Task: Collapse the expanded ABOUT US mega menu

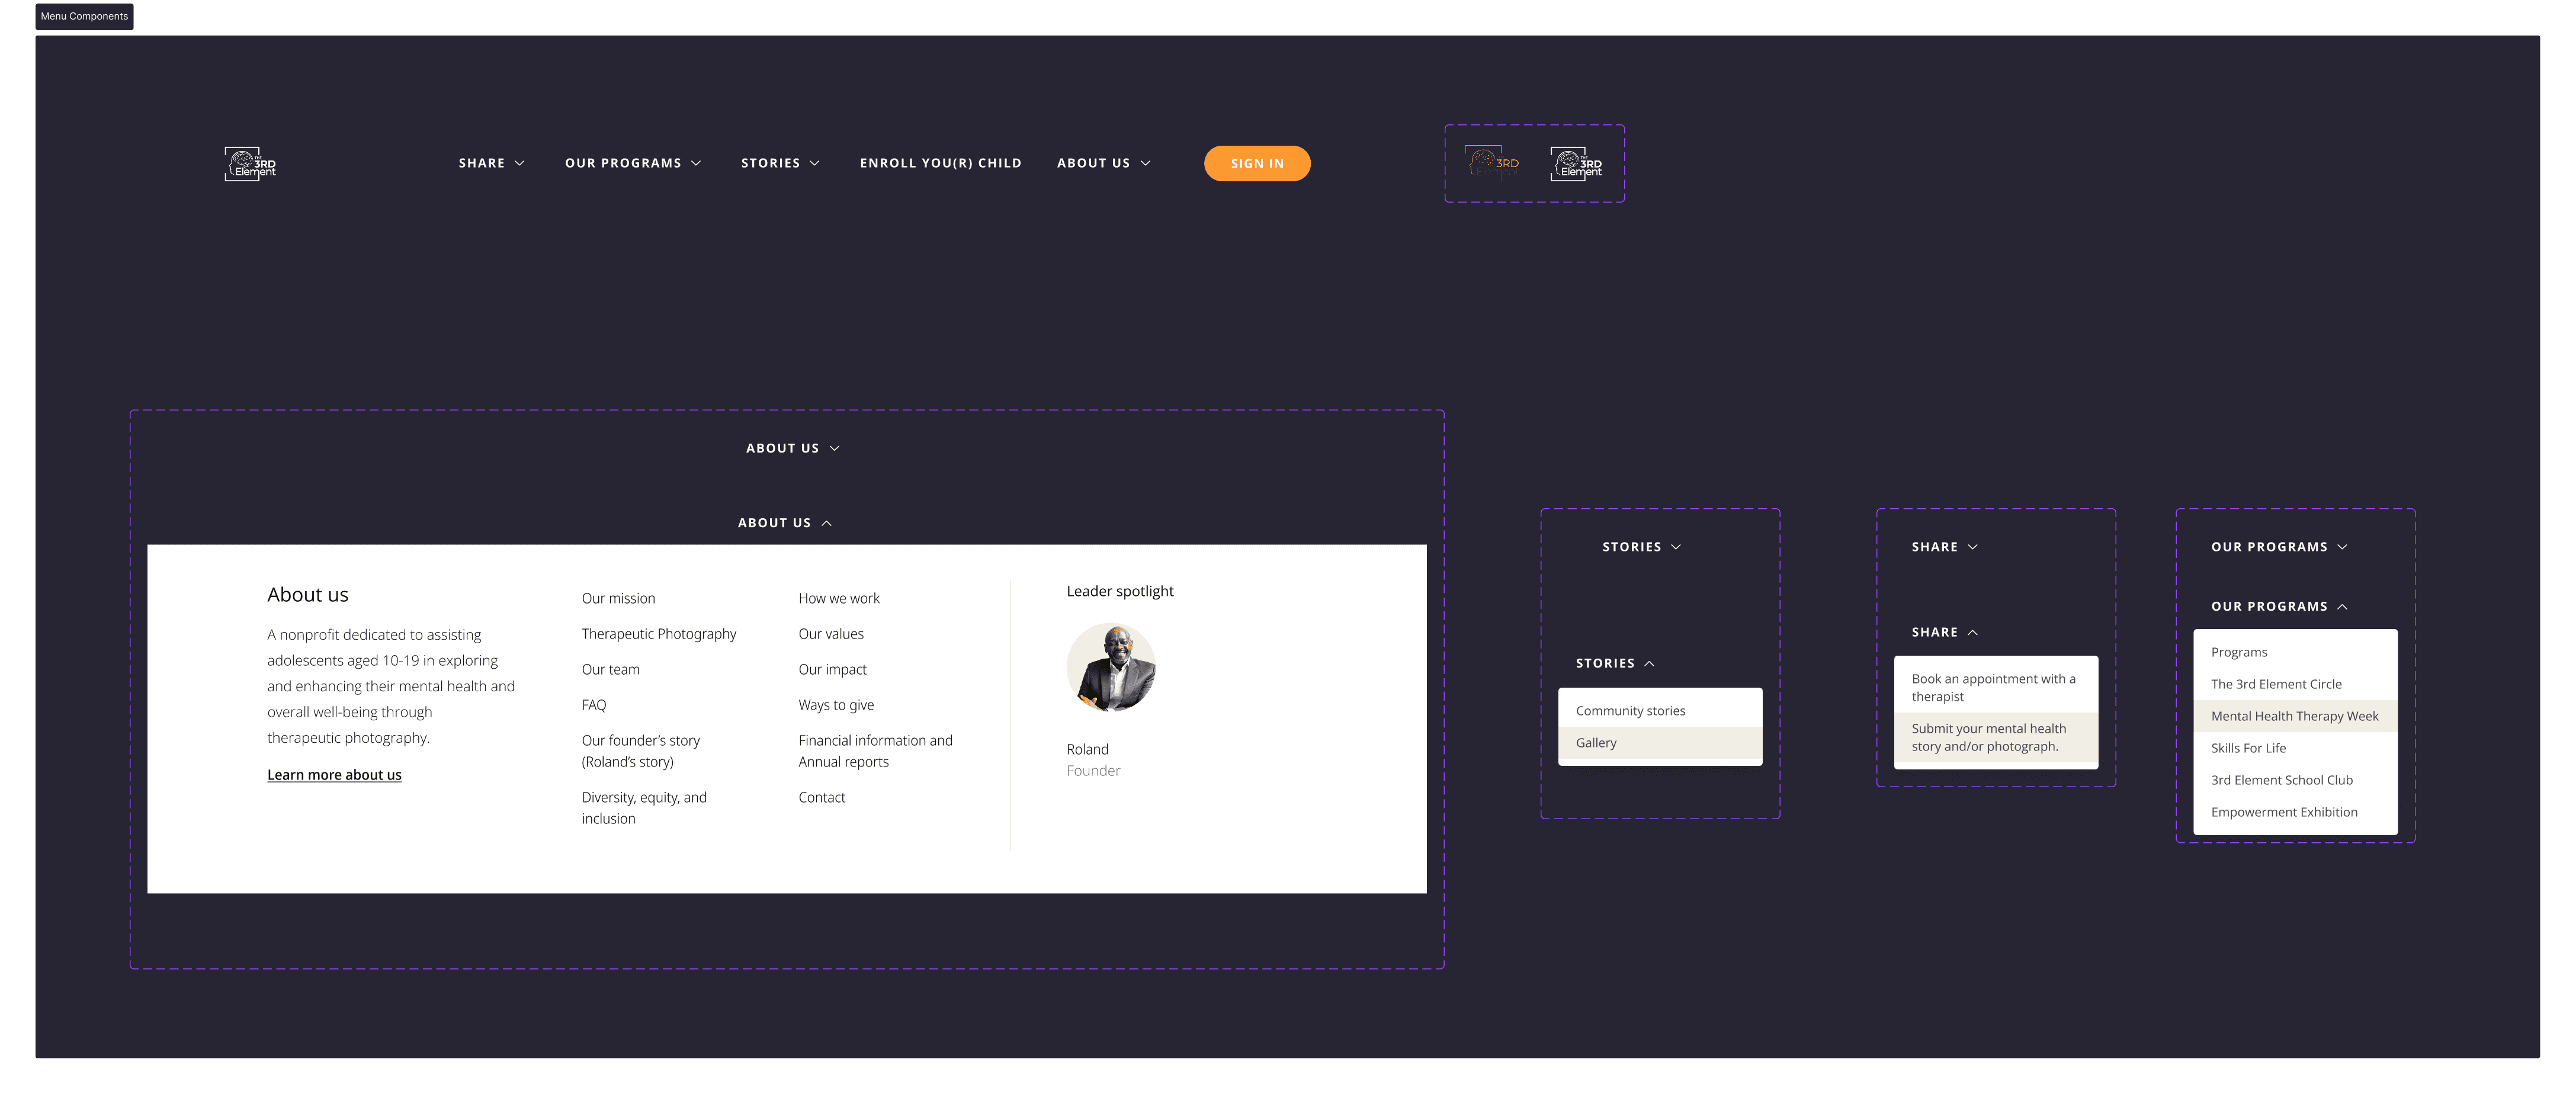Action: (x=785, y=523)
